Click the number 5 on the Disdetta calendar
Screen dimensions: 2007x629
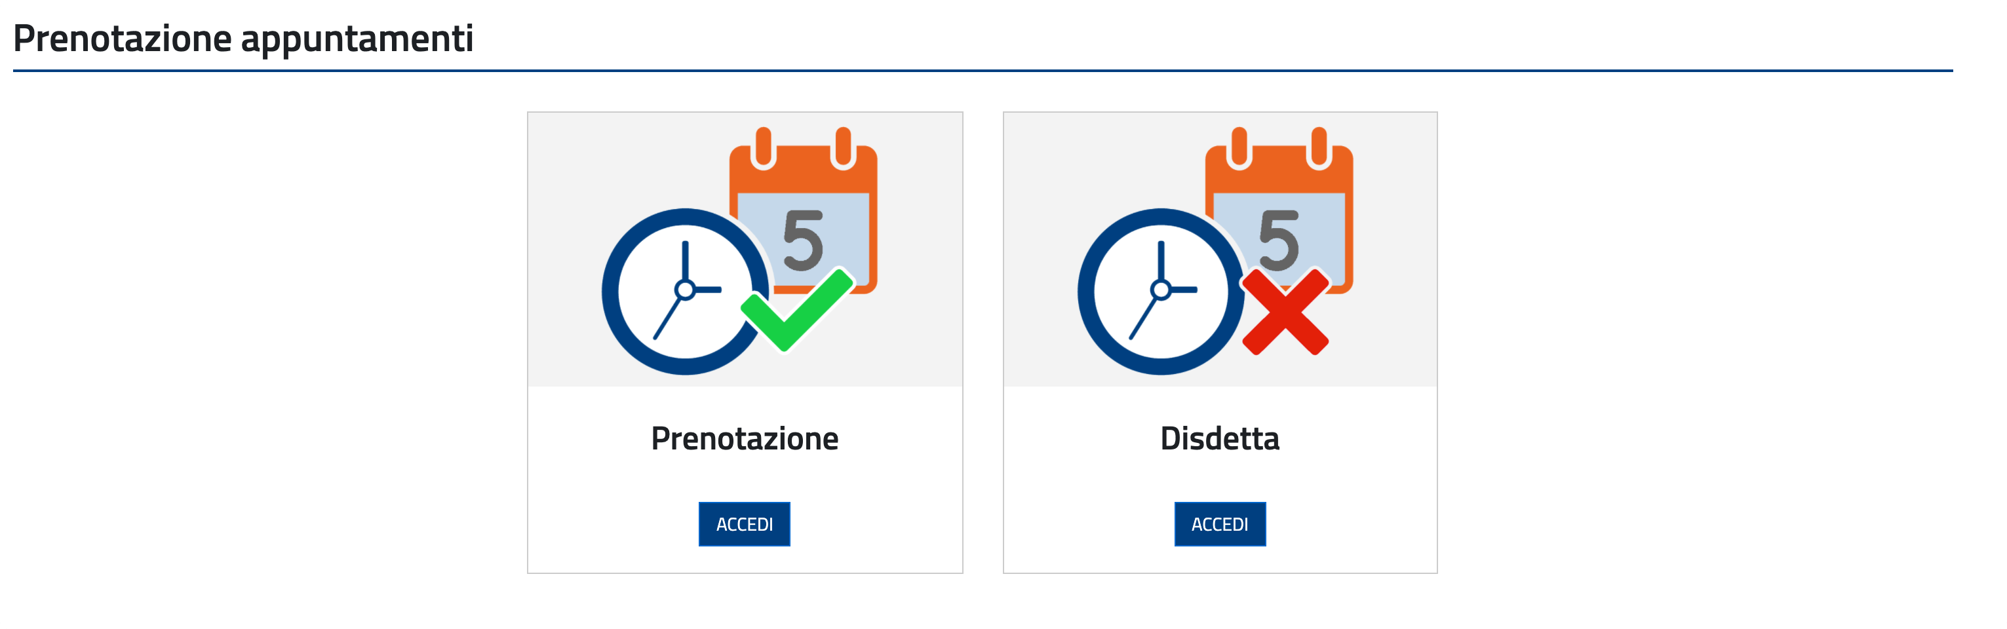tap(1279, 240)
